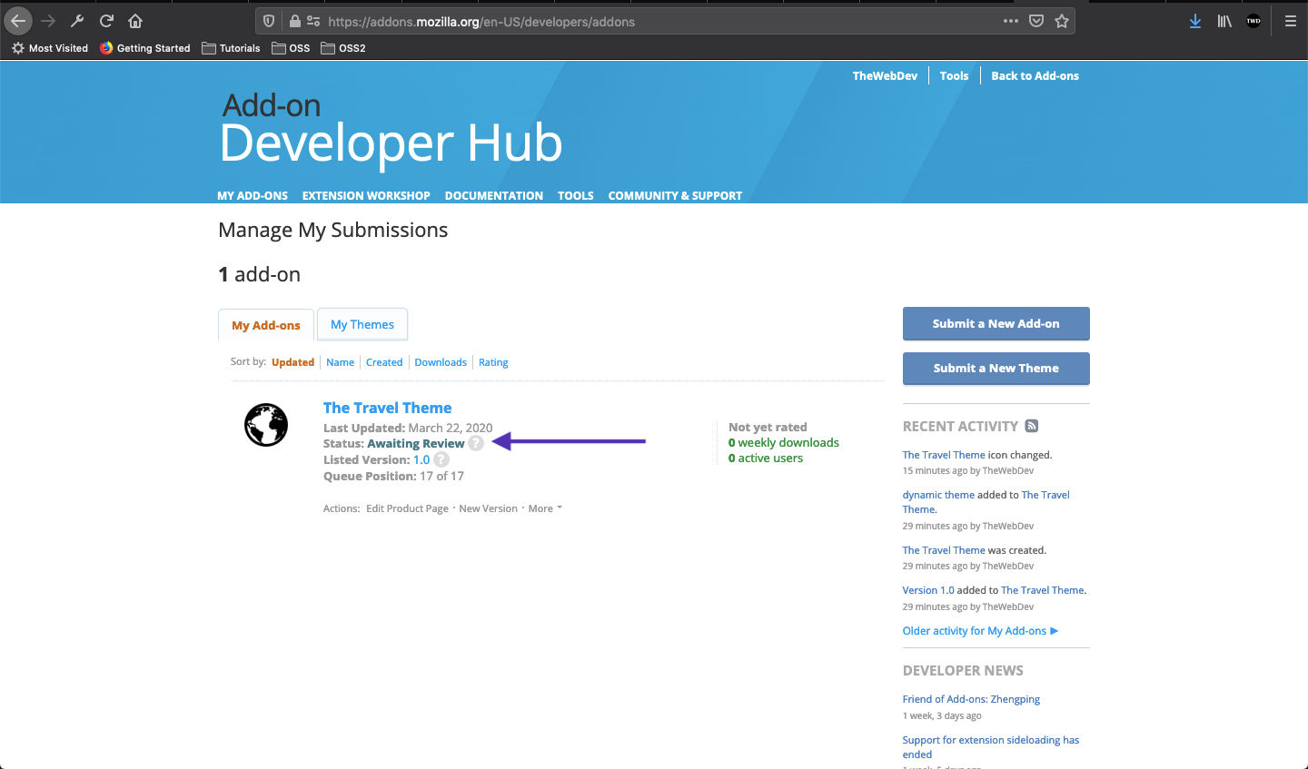Open Most Visited bookmarks
Image resolution: width=1308 pixels, height=769 pixels.
pos(50,48)
